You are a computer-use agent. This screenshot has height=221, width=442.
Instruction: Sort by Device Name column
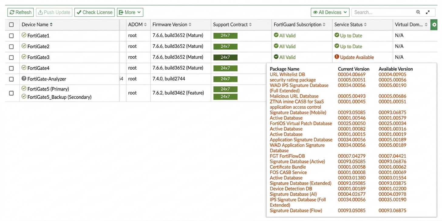[37, 25]
